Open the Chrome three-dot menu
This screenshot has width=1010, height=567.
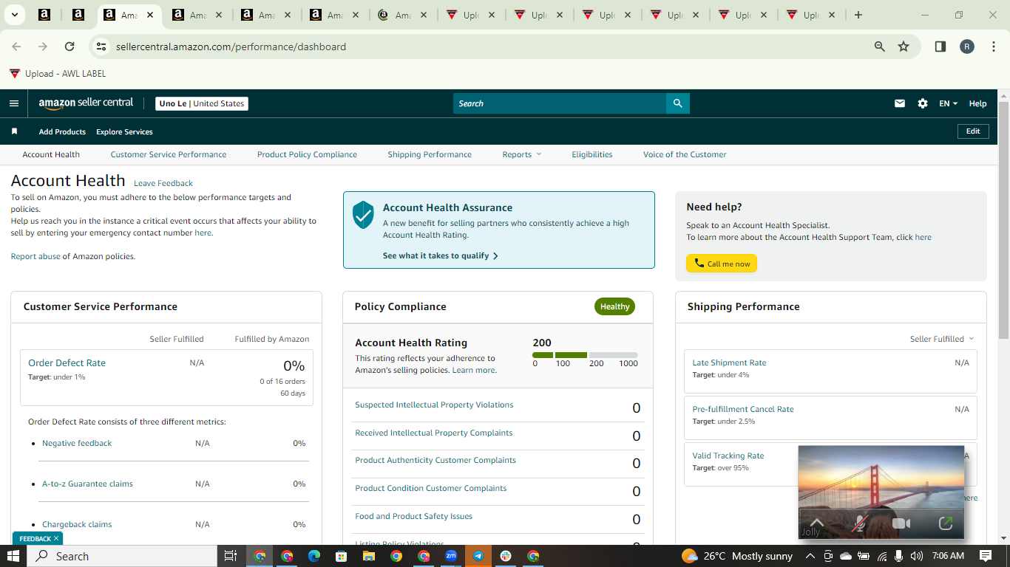point(993,47)
